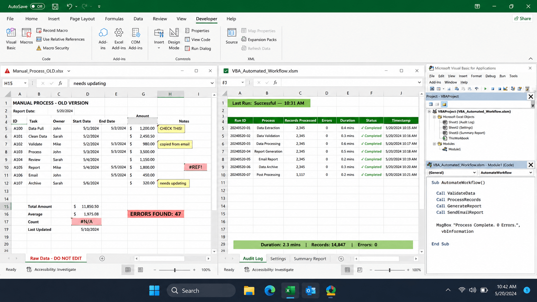Collapse the ribbon with the chevron
The image size is (537, 302).
point(531,59)
